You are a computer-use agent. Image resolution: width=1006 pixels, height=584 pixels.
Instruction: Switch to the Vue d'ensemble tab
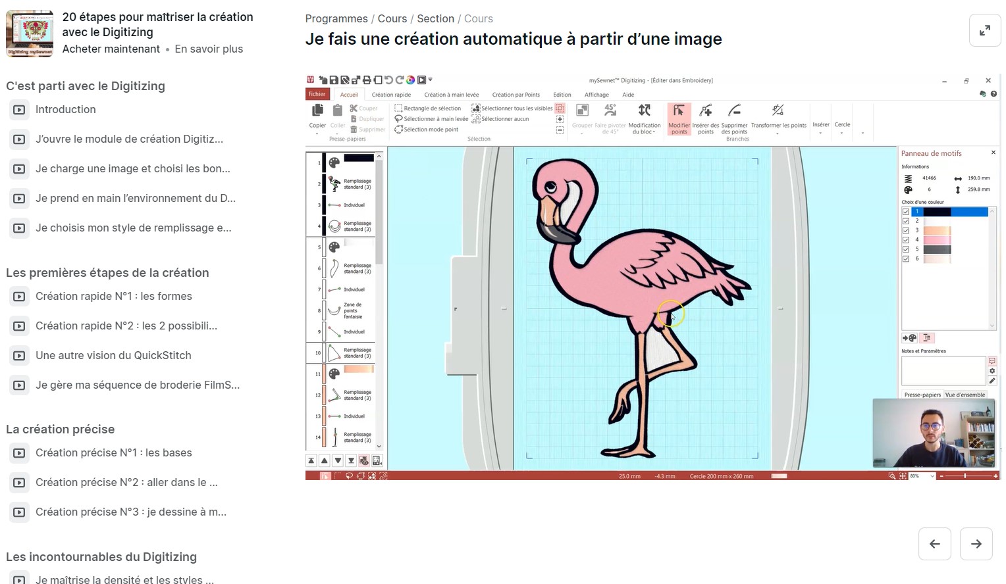965,395
